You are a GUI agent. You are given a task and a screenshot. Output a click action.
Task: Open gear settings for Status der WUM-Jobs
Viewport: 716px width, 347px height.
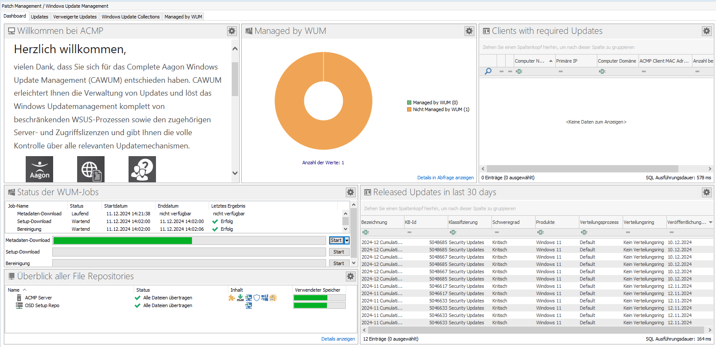pyautogui.click(x=351, y=192)
